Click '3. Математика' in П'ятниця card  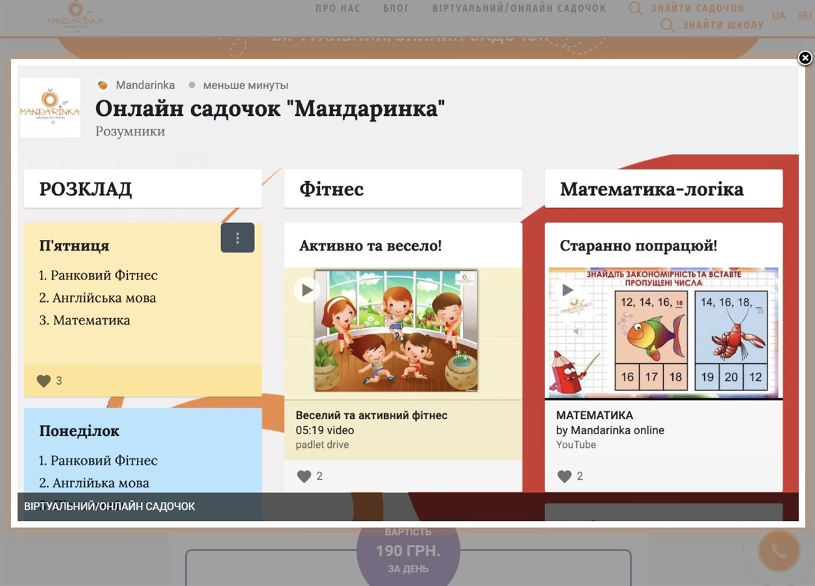click(85, 320)
